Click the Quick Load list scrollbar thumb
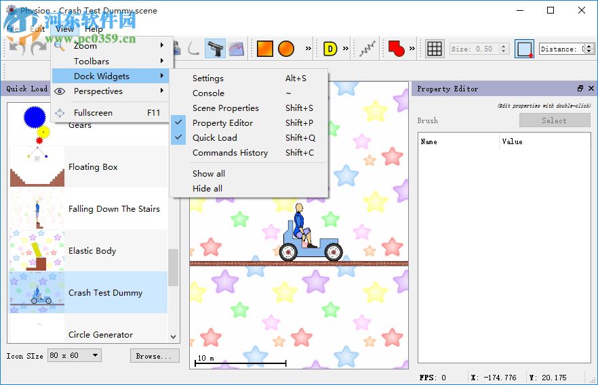Screen dimensions: 598x385 pyautogui.click(x=173, y=267)
